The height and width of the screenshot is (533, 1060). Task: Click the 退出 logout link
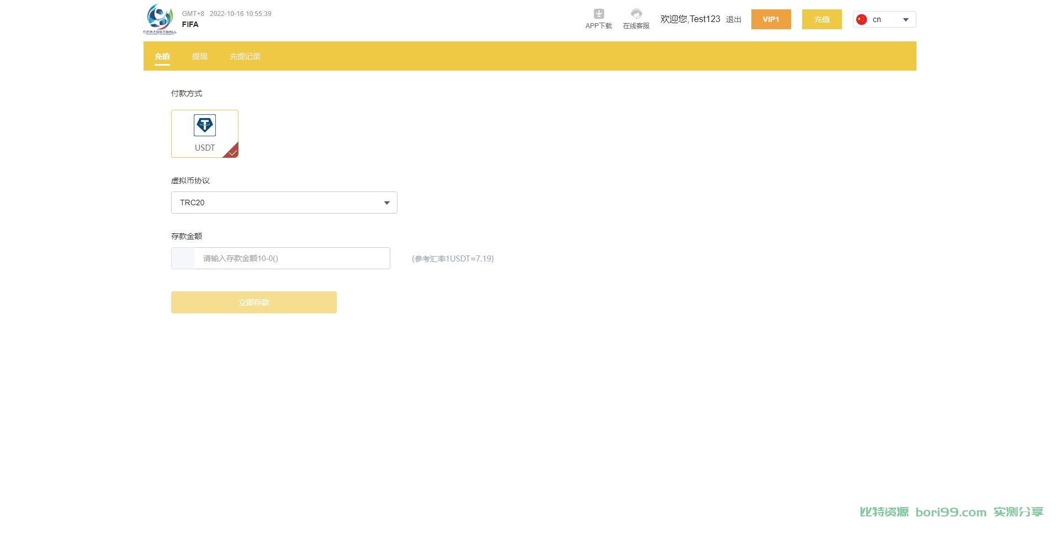point(734,19)
